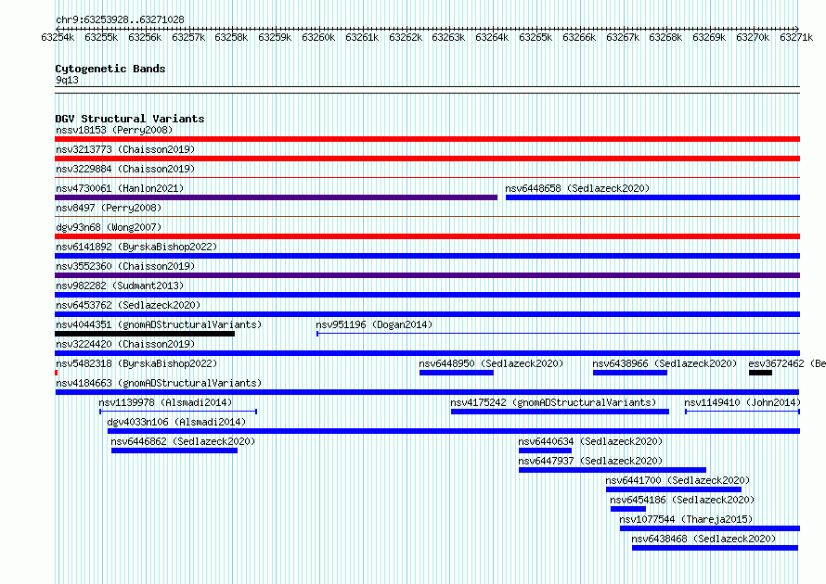
Task: Select the nsv3213773 (Chaisson2019) red bar
Action: click(x=427, y=159)
